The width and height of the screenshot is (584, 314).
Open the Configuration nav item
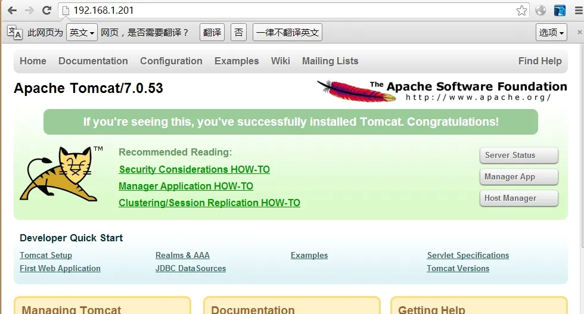[x=172, y=61]
